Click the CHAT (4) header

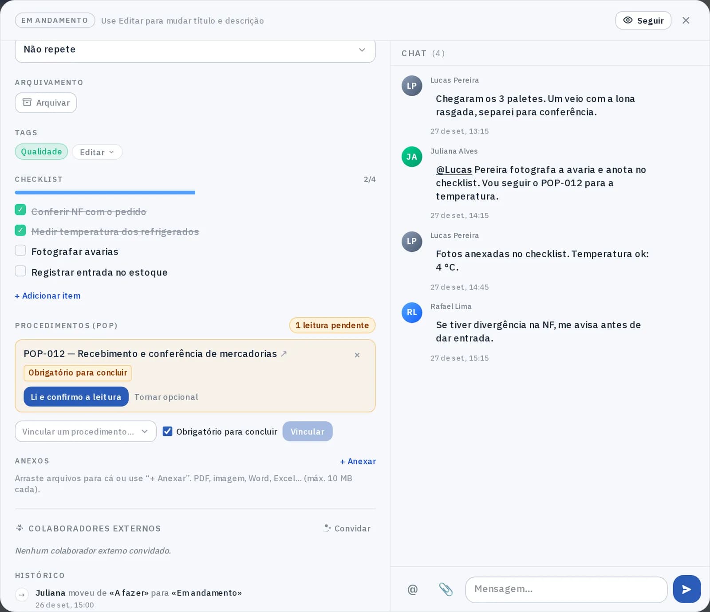[x=423, y=53]
